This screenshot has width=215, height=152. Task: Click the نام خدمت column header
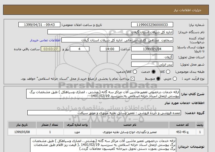pos(130,125)
